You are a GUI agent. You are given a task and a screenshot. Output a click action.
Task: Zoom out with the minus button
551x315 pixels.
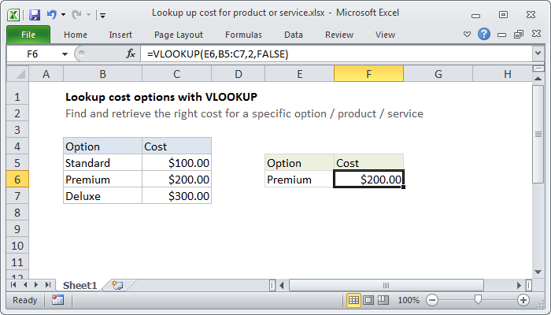tap(432, 300)
